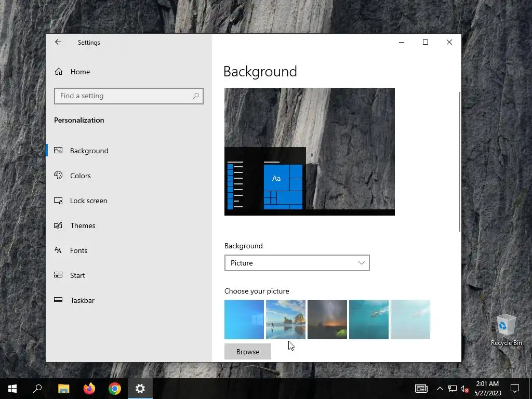Open the Lock screen page label
Viewport: 532px width, 399px height.
[88, 201]
